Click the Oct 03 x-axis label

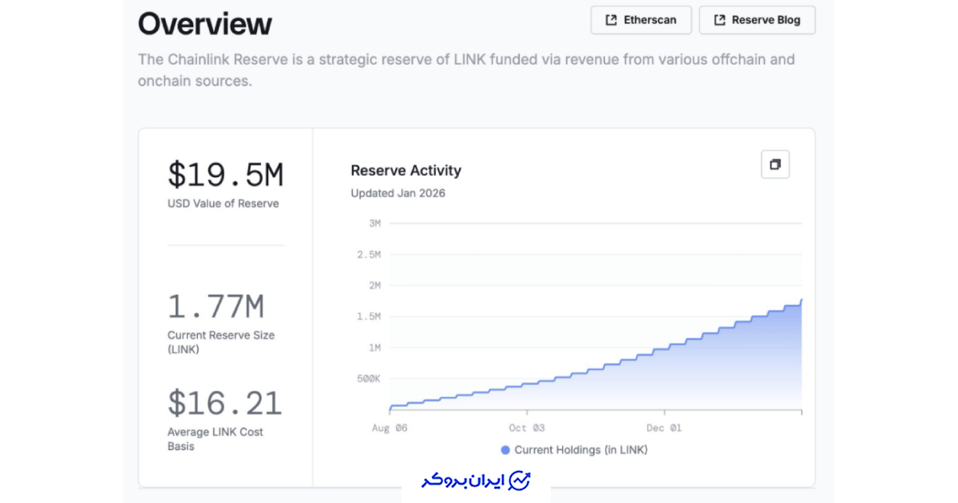[x=526, y=428]
